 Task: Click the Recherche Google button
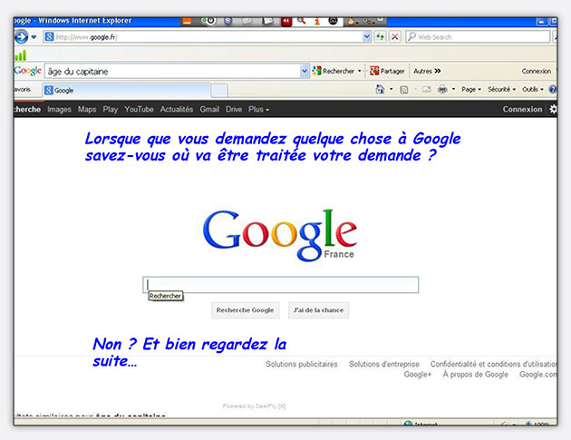[x=246, y=310]
